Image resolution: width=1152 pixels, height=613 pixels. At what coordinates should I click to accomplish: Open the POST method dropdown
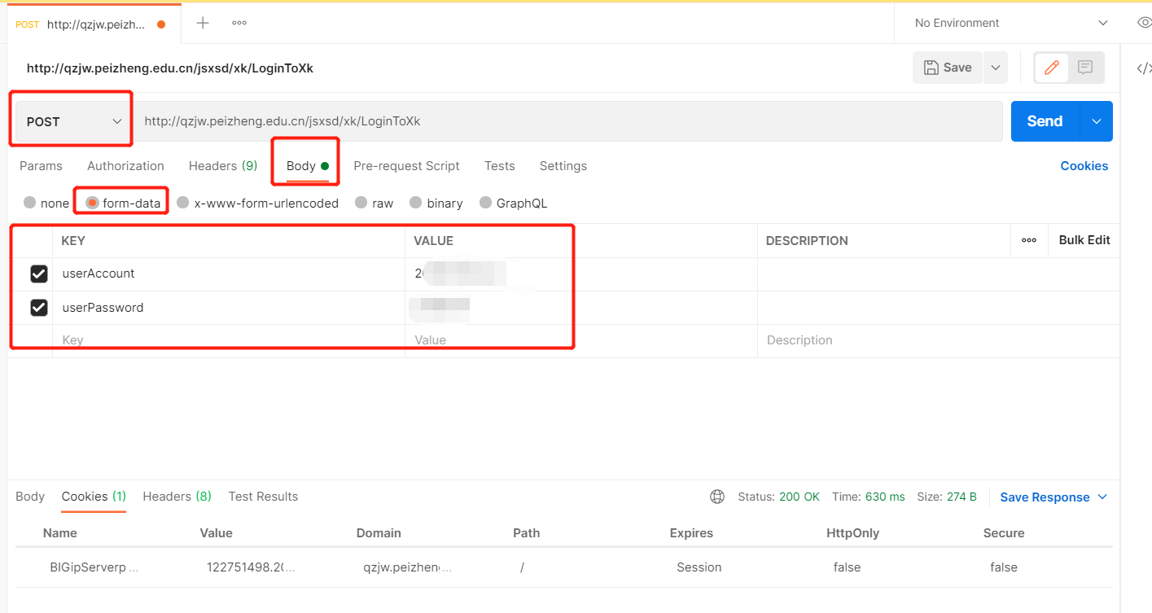[71, 120]
